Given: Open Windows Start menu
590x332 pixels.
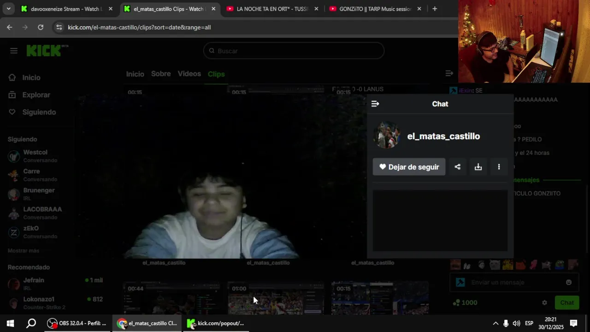Looking at the screenshot, I should pos(10,323).
